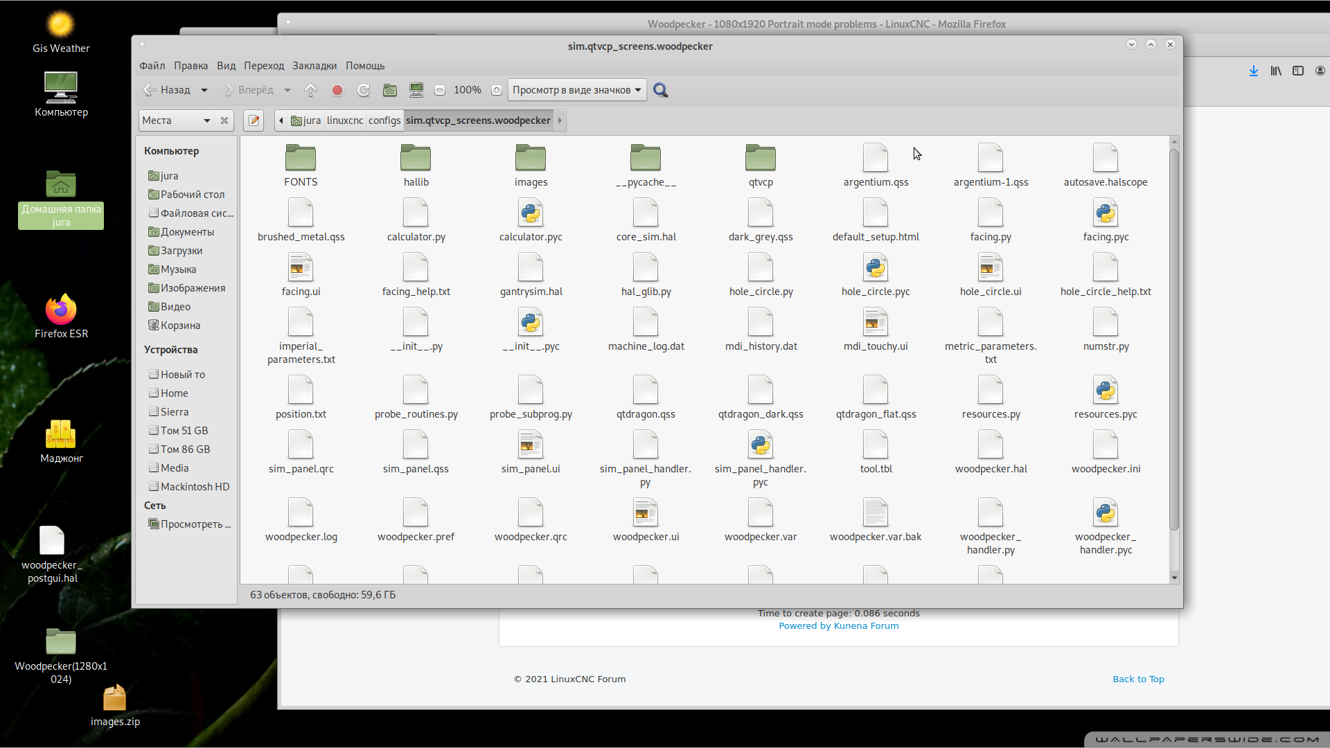Click the Firefox library icon

(1275, 71)
